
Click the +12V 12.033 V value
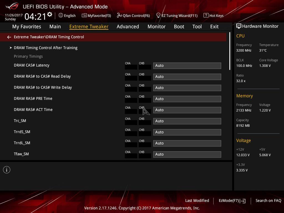(x=243, y=155)
